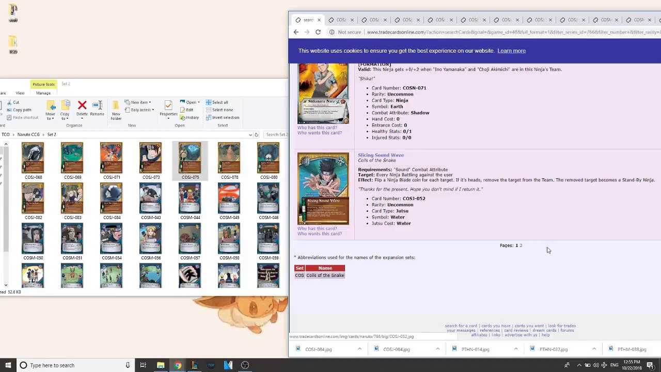Click 'Who wants this card?' under Slicing Sound Wave
Screen dimensions: 661x372
320,234
